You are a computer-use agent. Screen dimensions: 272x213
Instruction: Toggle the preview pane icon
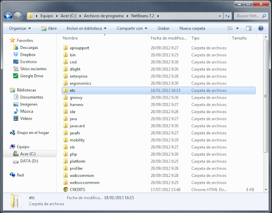(x=249, y=28)
